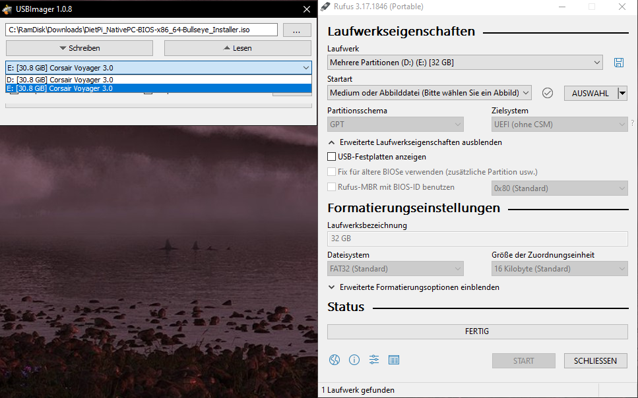Expand Erweiterte Formatierungsoptionen section
This screenshot has width=638, height=398.
click(x=414, y=287)
